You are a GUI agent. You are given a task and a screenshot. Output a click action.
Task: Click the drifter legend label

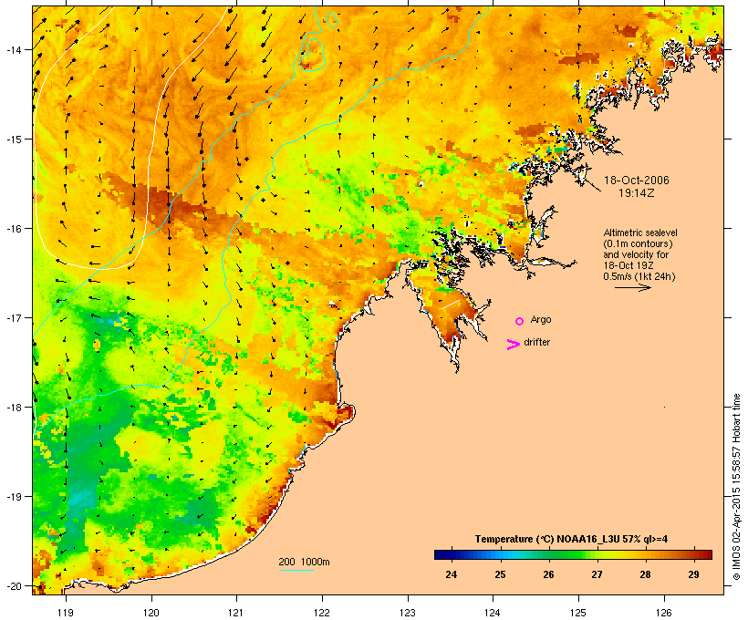click(x=536, y=342)
